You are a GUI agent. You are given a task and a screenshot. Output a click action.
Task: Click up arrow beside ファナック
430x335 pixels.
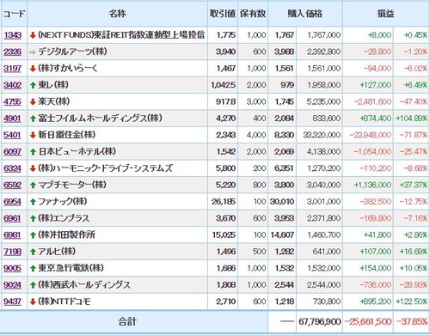(x=33, y=202)
